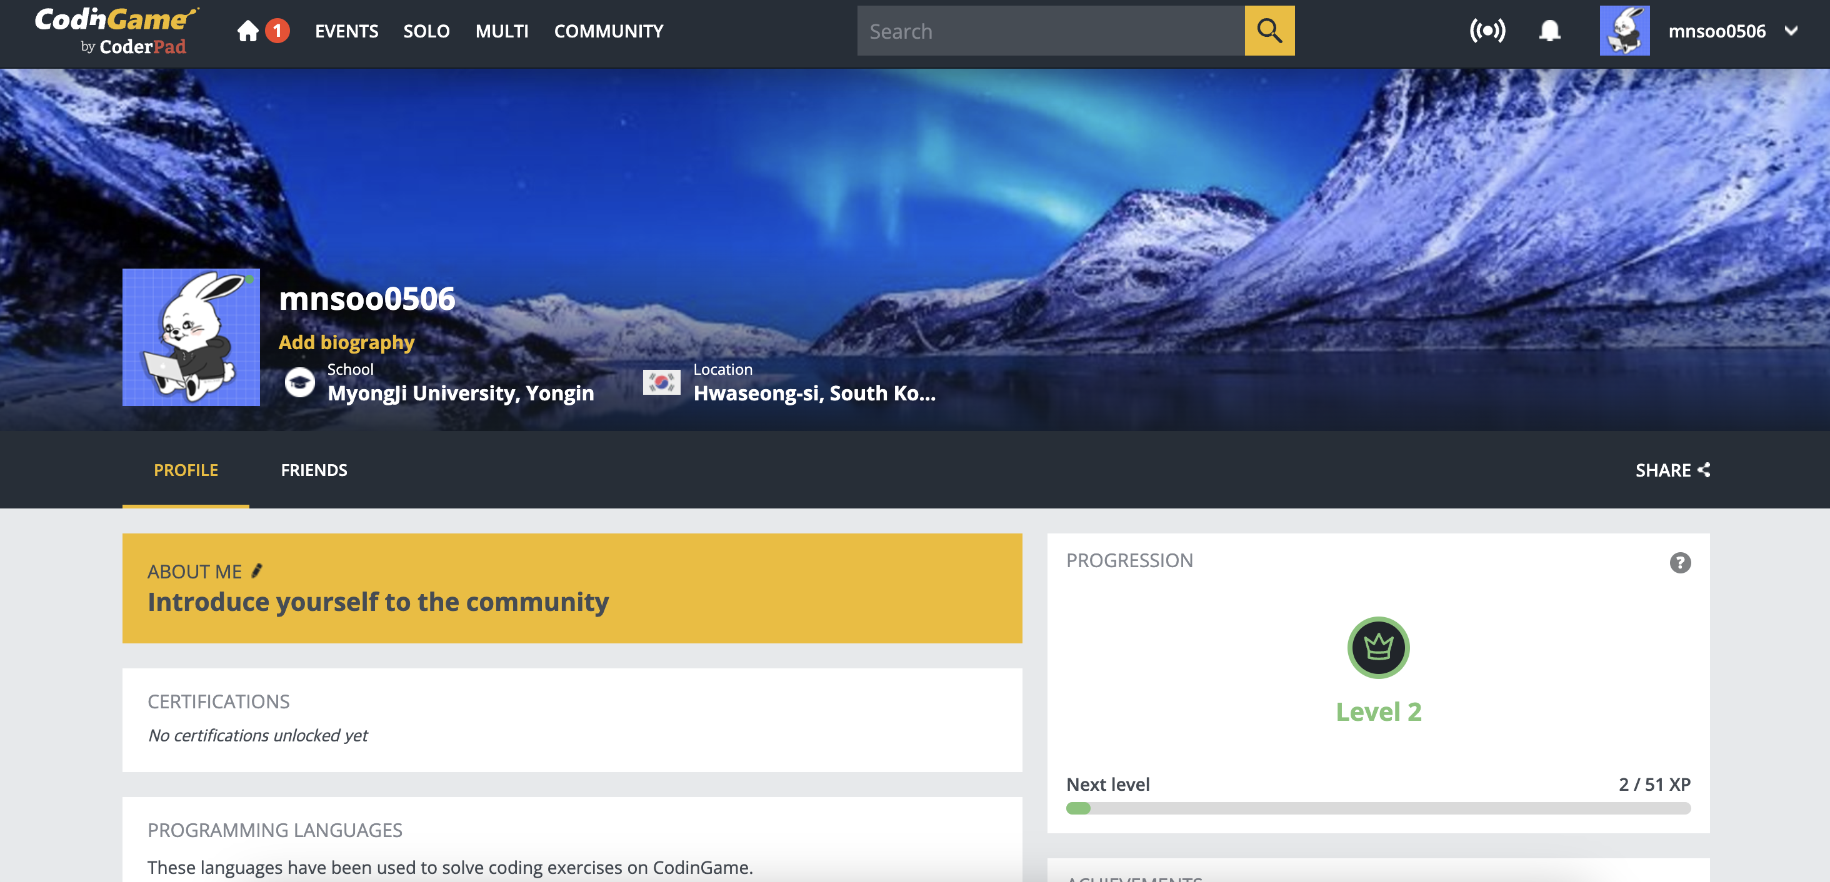Click the yellow search magnifier button
1830x882 pixels.
coord(1269,31)
